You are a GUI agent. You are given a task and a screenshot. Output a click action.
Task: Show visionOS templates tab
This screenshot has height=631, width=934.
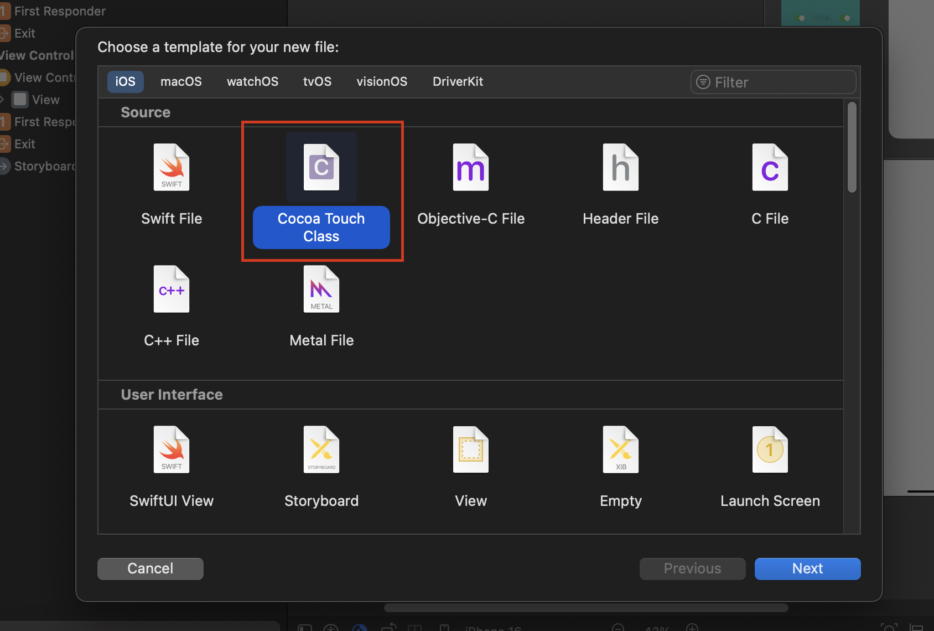(382, 81)
